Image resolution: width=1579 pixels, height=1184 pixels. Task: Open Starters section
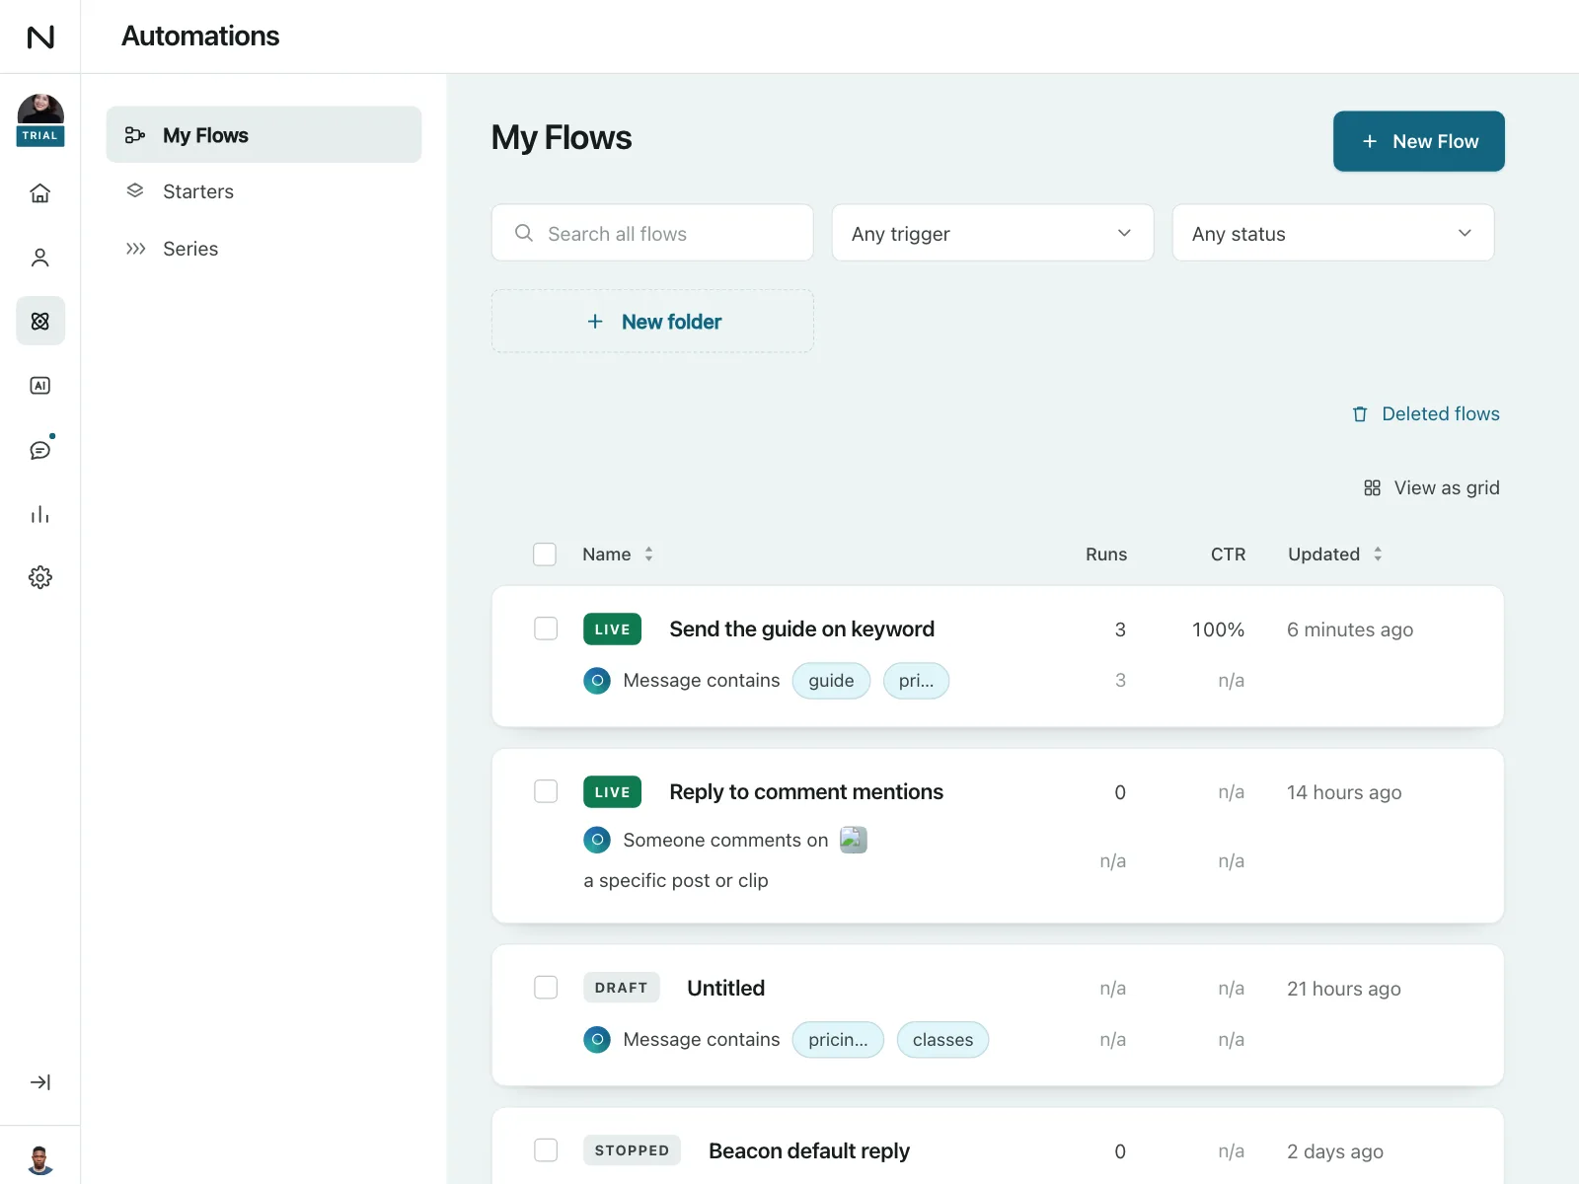[x=263, y=191]
